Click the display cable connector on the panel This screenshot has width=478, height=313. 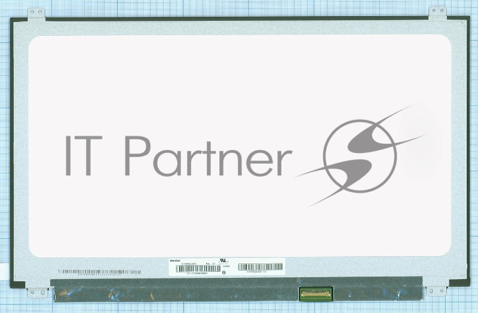tap(316, 293)
